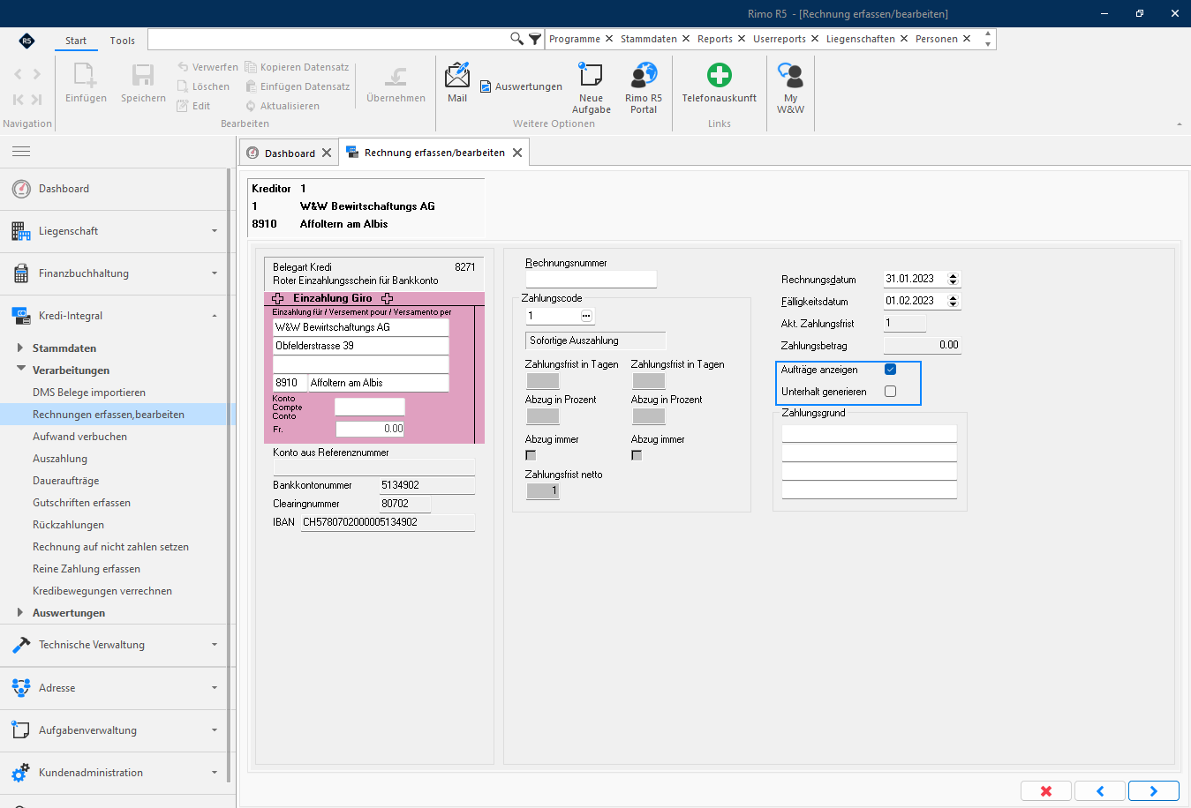Image resolution: width=1191 pixels, height=808 pixels.
Task: Click the first Zahlungsgrund line
Action: click(870, 433)
